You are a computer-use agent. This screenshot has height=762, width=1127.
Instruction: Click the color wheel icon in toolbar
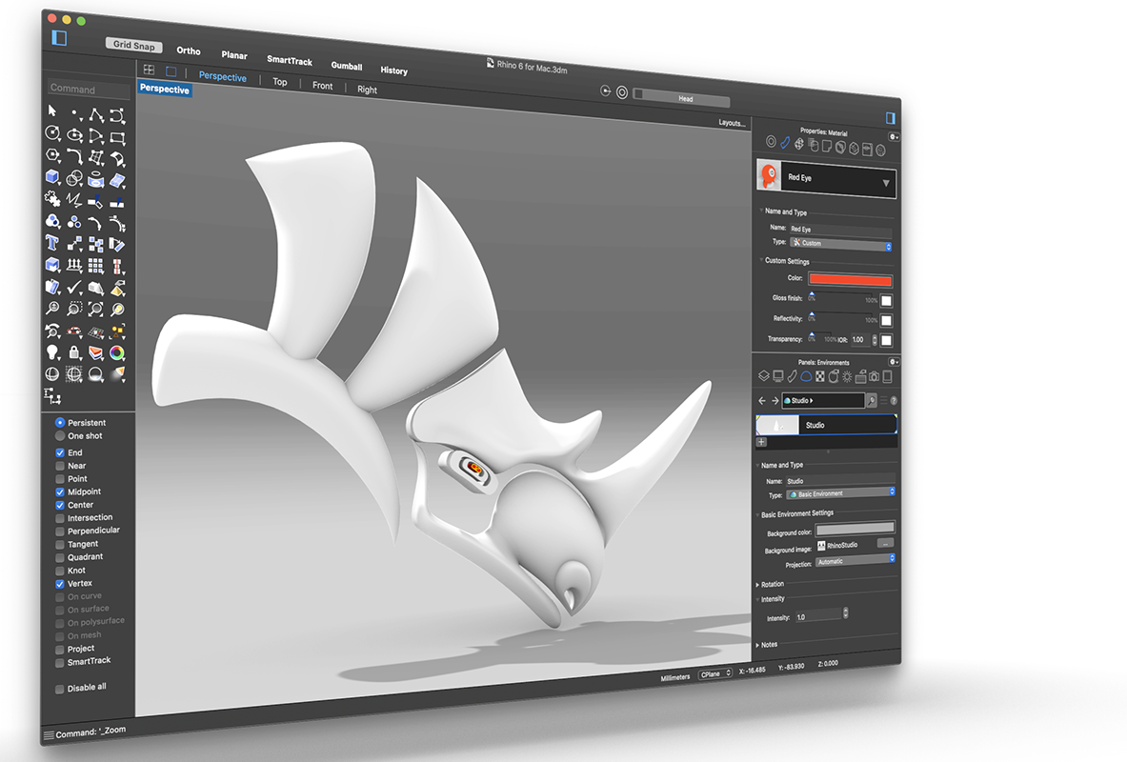(x=116, y=353)
